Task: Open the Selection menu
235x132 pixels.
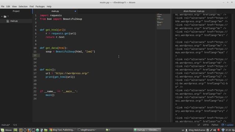Action: [23, 7]
